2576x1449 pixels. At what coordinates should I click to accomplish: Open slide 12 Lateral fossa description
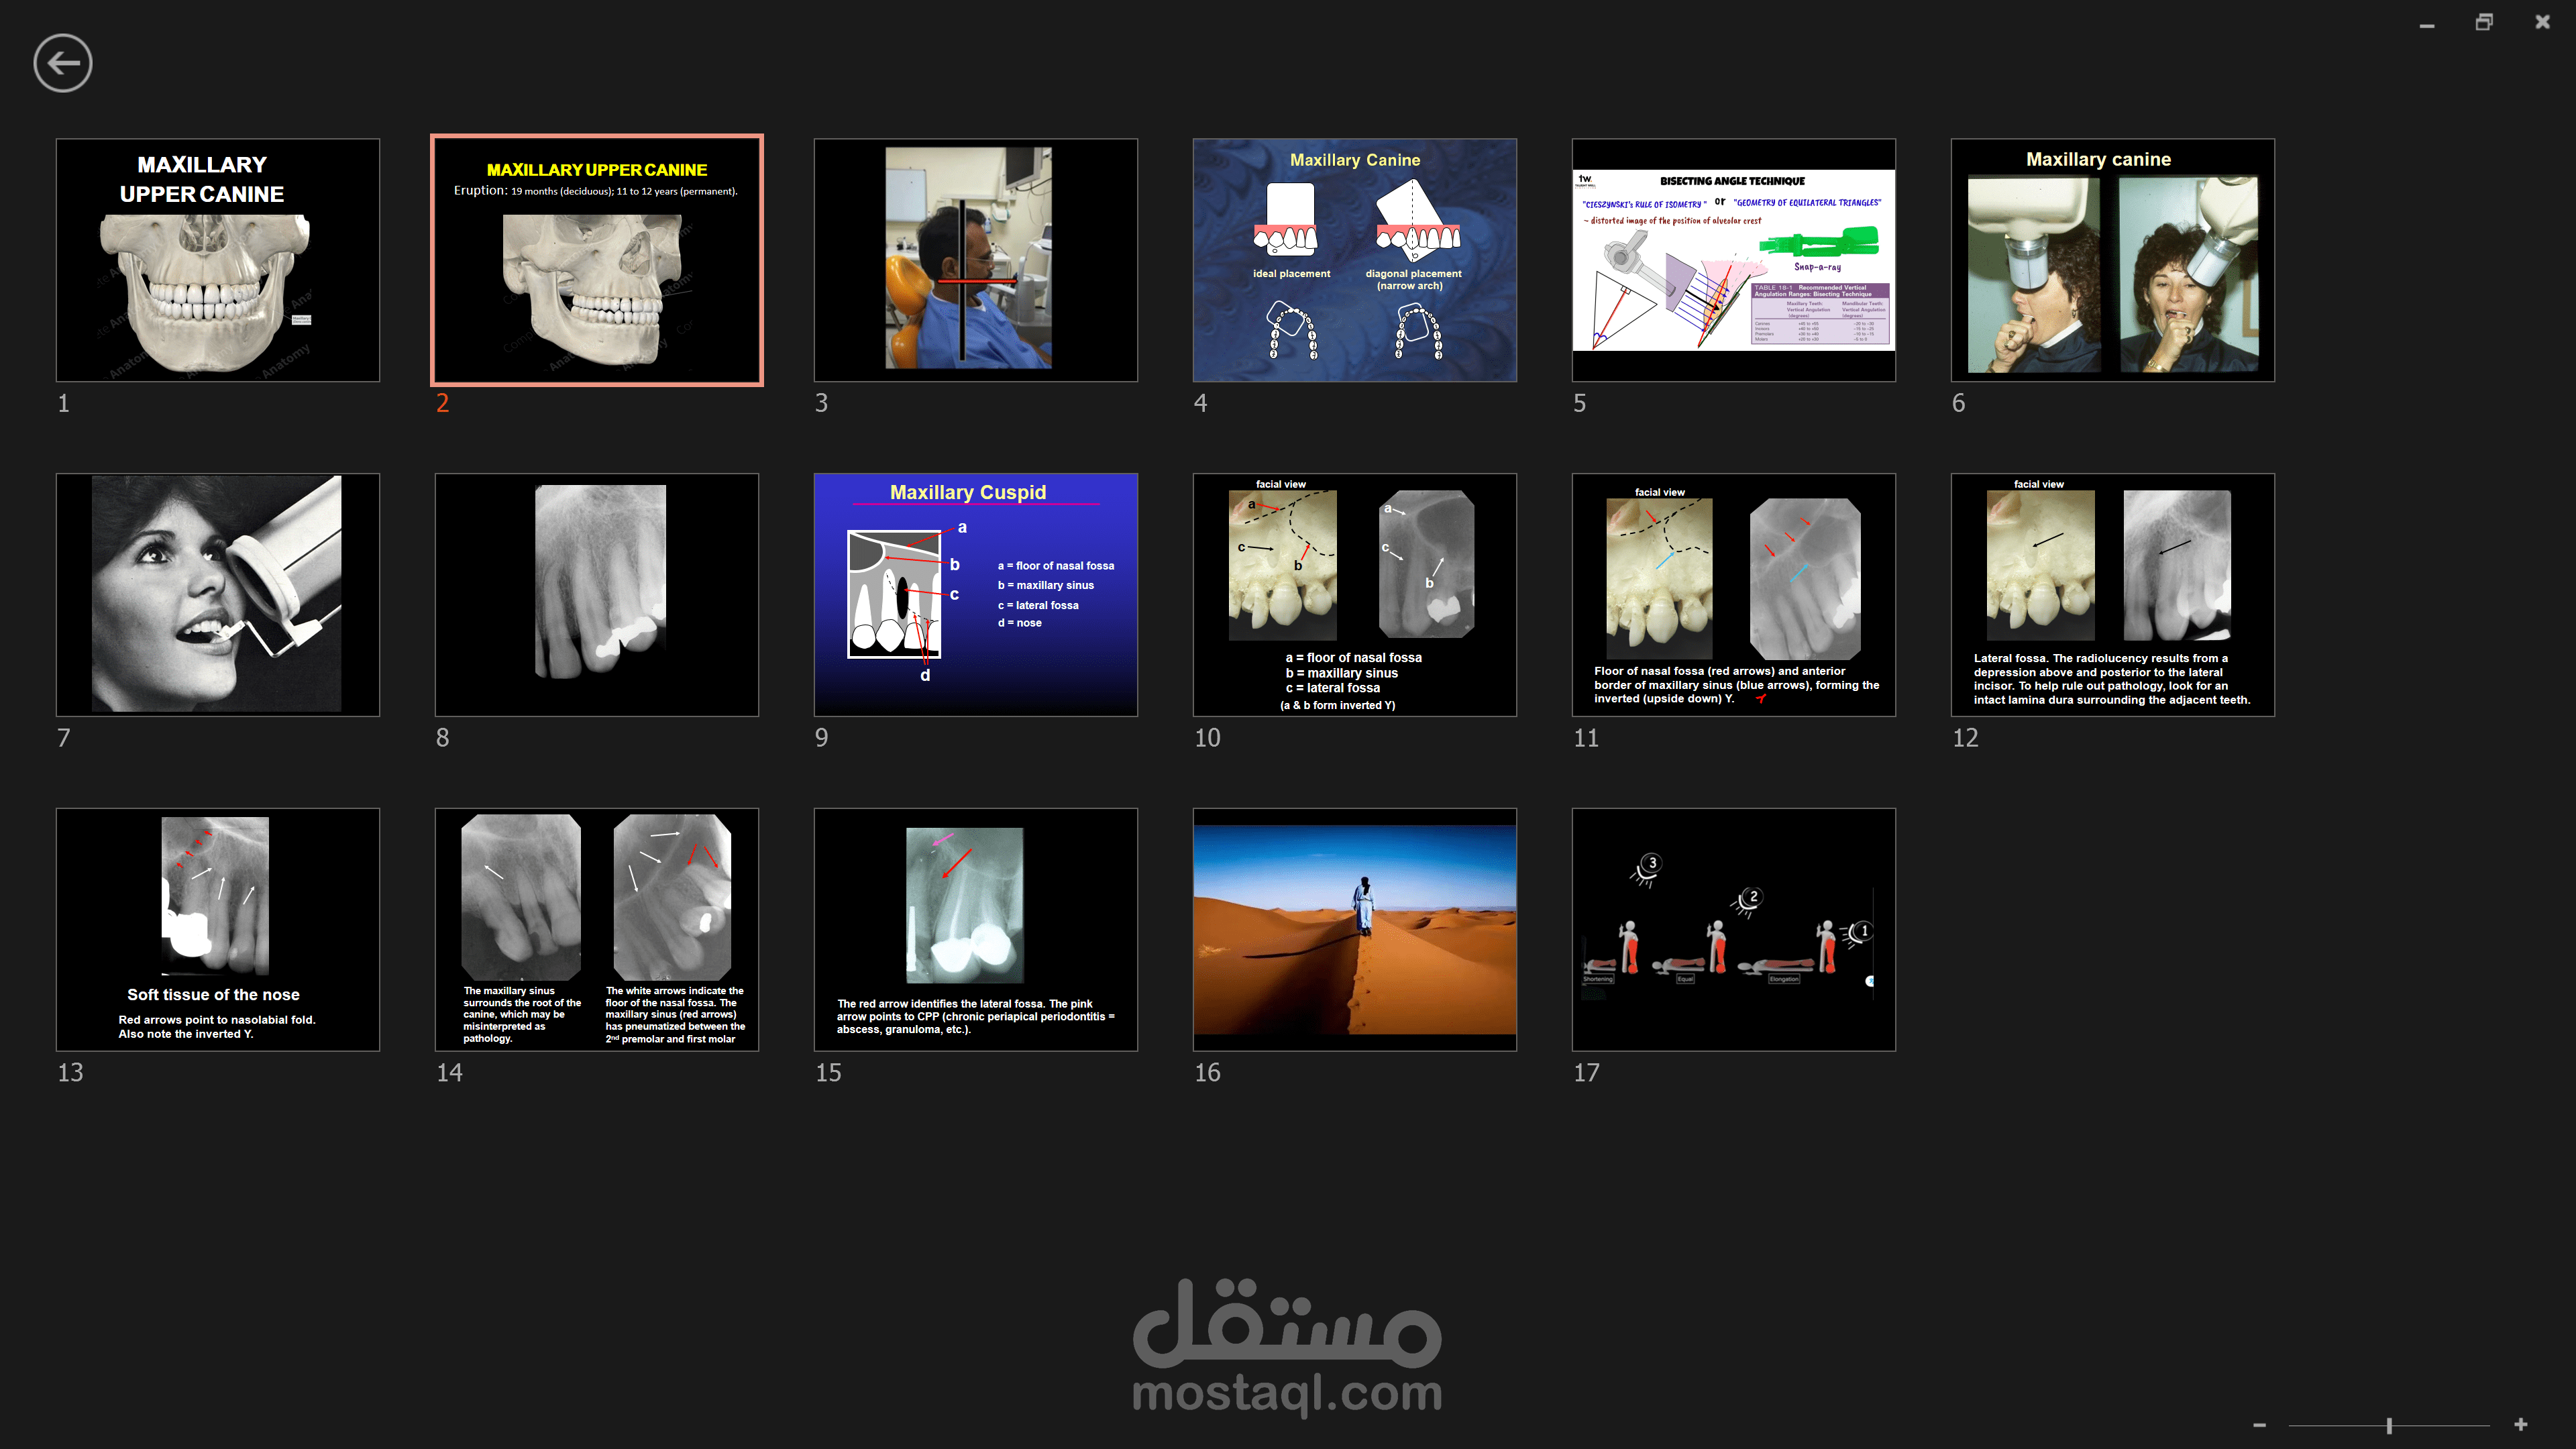[2113, 595]
